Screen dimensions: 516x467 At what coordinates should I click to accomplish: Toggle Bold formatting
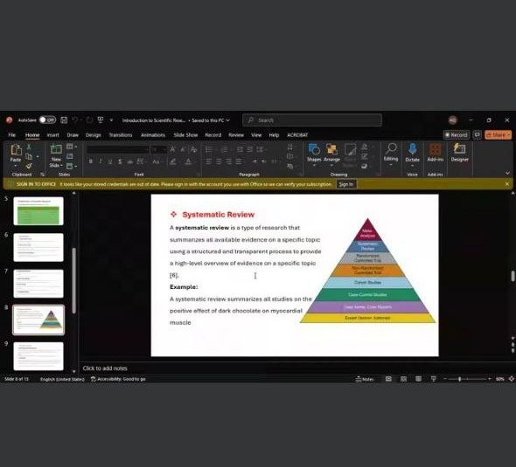(90, 161)
